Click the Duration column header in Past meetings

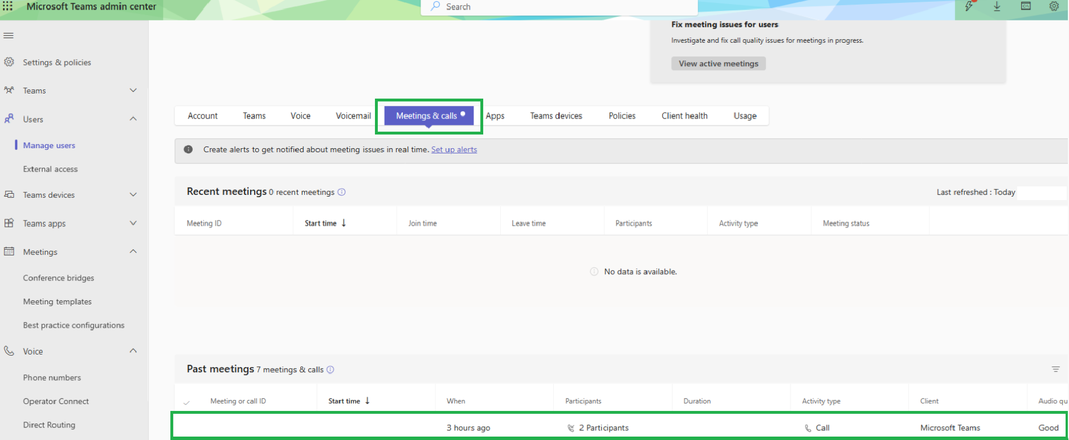[697, 401]
